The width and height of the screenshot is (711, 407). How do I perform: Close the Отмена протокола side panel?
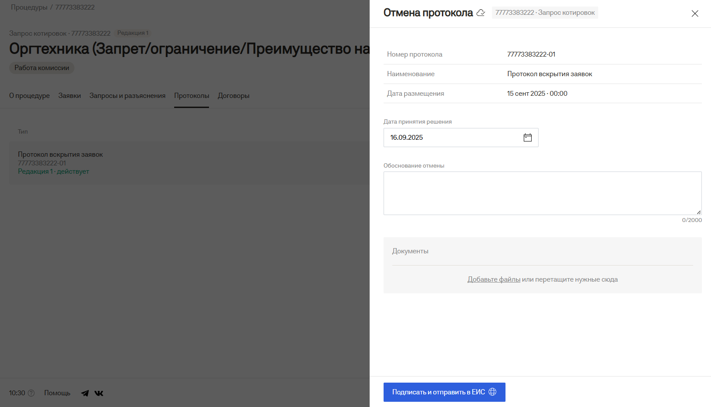point(694,13)
